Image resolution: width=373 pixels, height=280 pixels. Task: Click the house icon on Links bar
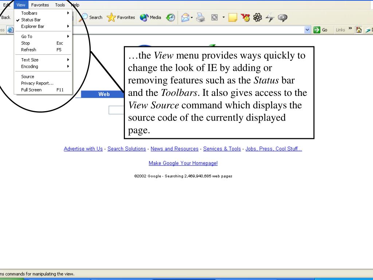[x=359, y=30]
